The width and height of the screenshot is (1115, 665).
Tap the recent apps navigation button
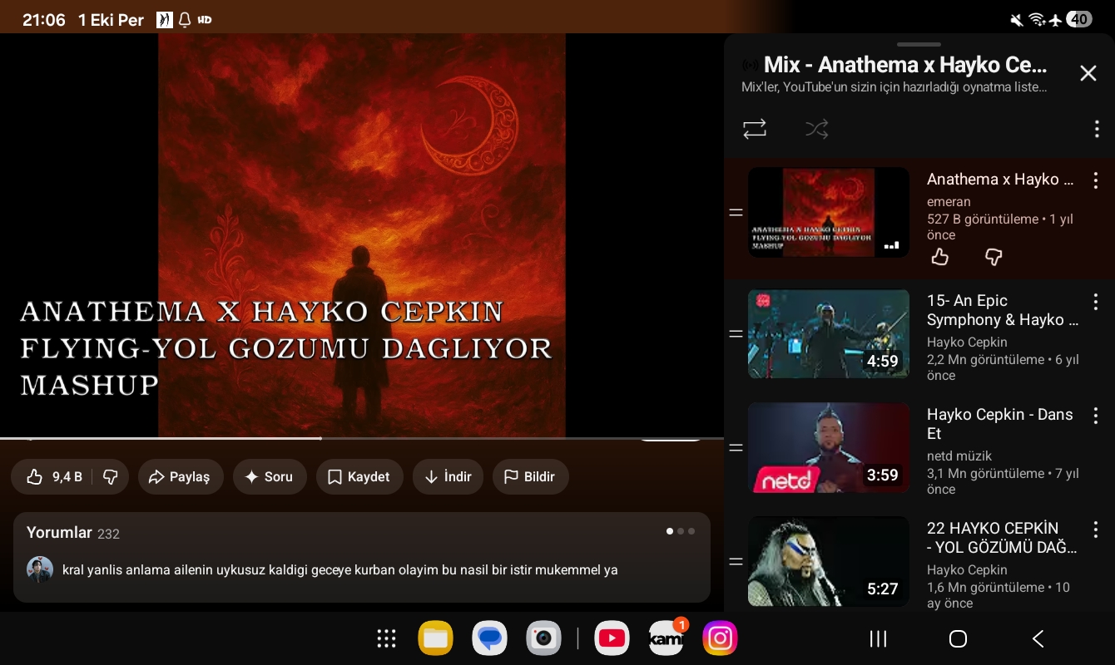point(878,638)
